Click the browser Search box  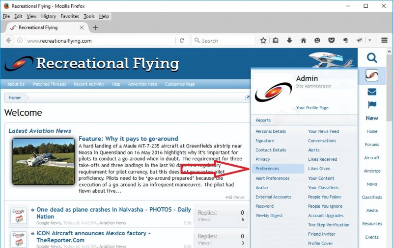coord(224,41)
